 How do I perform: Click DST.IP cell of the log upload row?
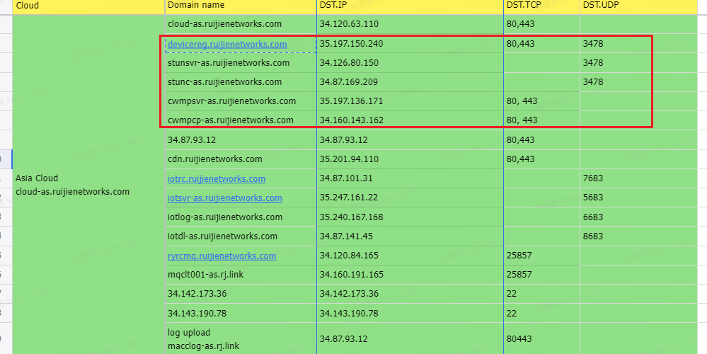[410, 338]
